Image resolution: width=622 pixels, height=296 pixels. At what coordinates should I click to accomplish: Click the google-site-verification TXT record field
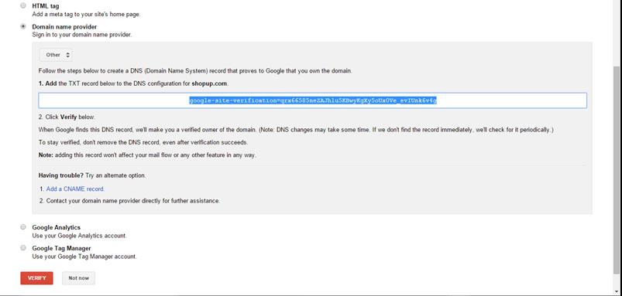[x=313, y=100]
